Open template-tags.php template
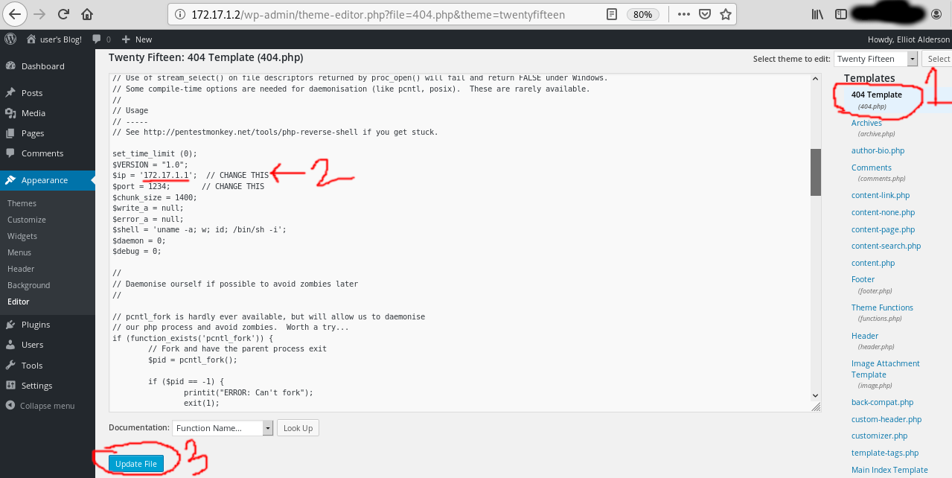This screenshot has width=952, height=478. 885,453
